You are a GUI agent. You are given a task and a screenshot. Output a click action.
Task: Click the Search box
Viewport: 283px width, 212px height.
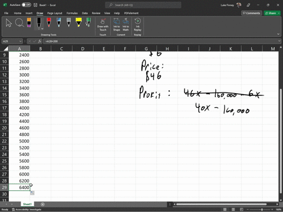point(143,5)
